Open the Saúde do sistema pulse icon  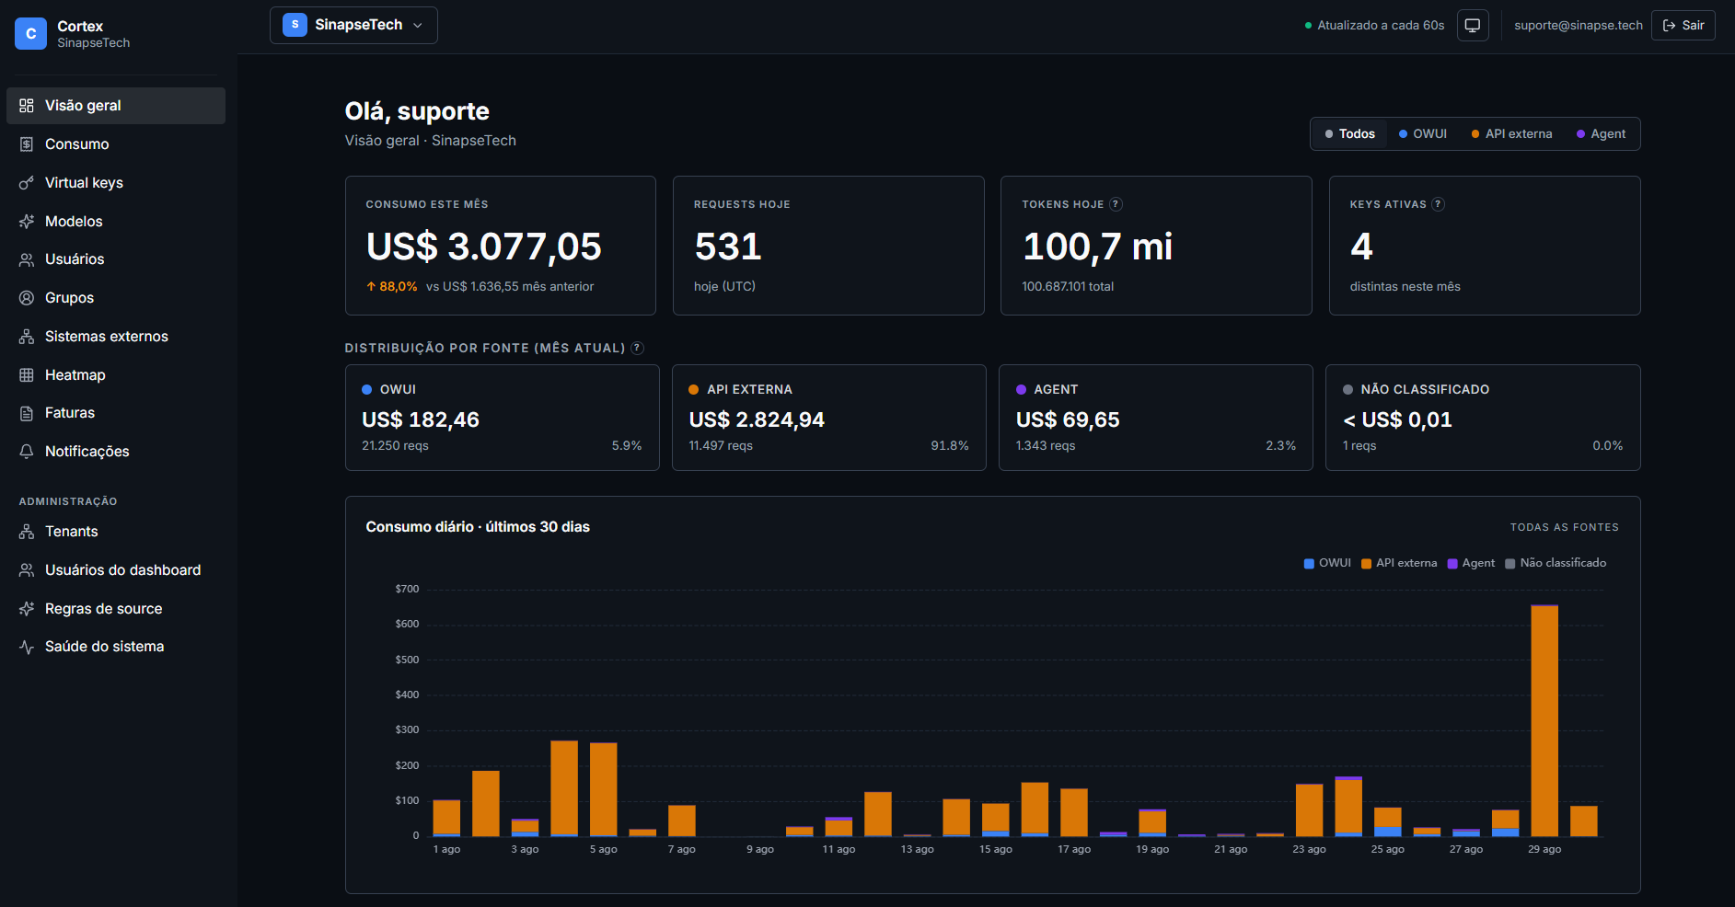(x=27, y=647)
